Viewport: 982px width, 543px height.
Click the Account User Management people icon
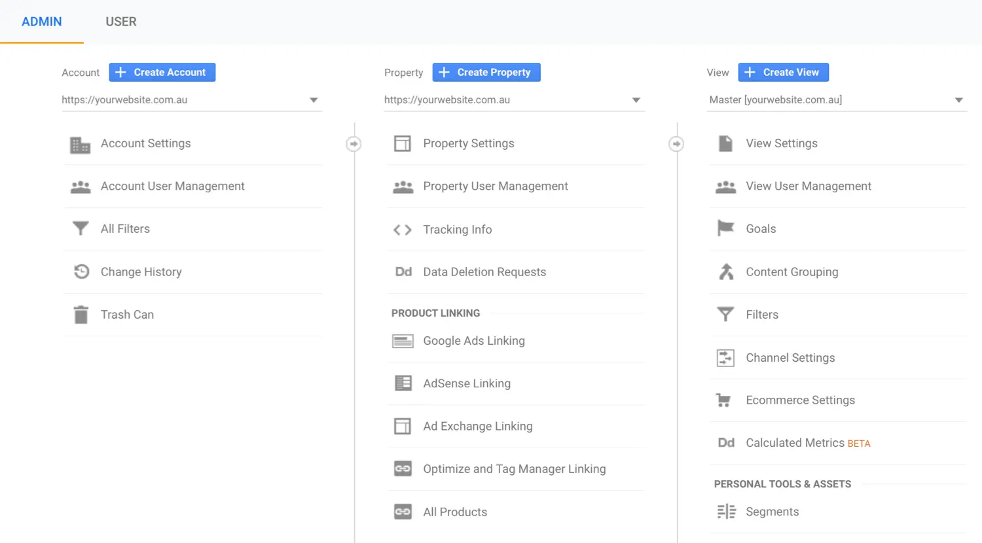click(81, 187)
